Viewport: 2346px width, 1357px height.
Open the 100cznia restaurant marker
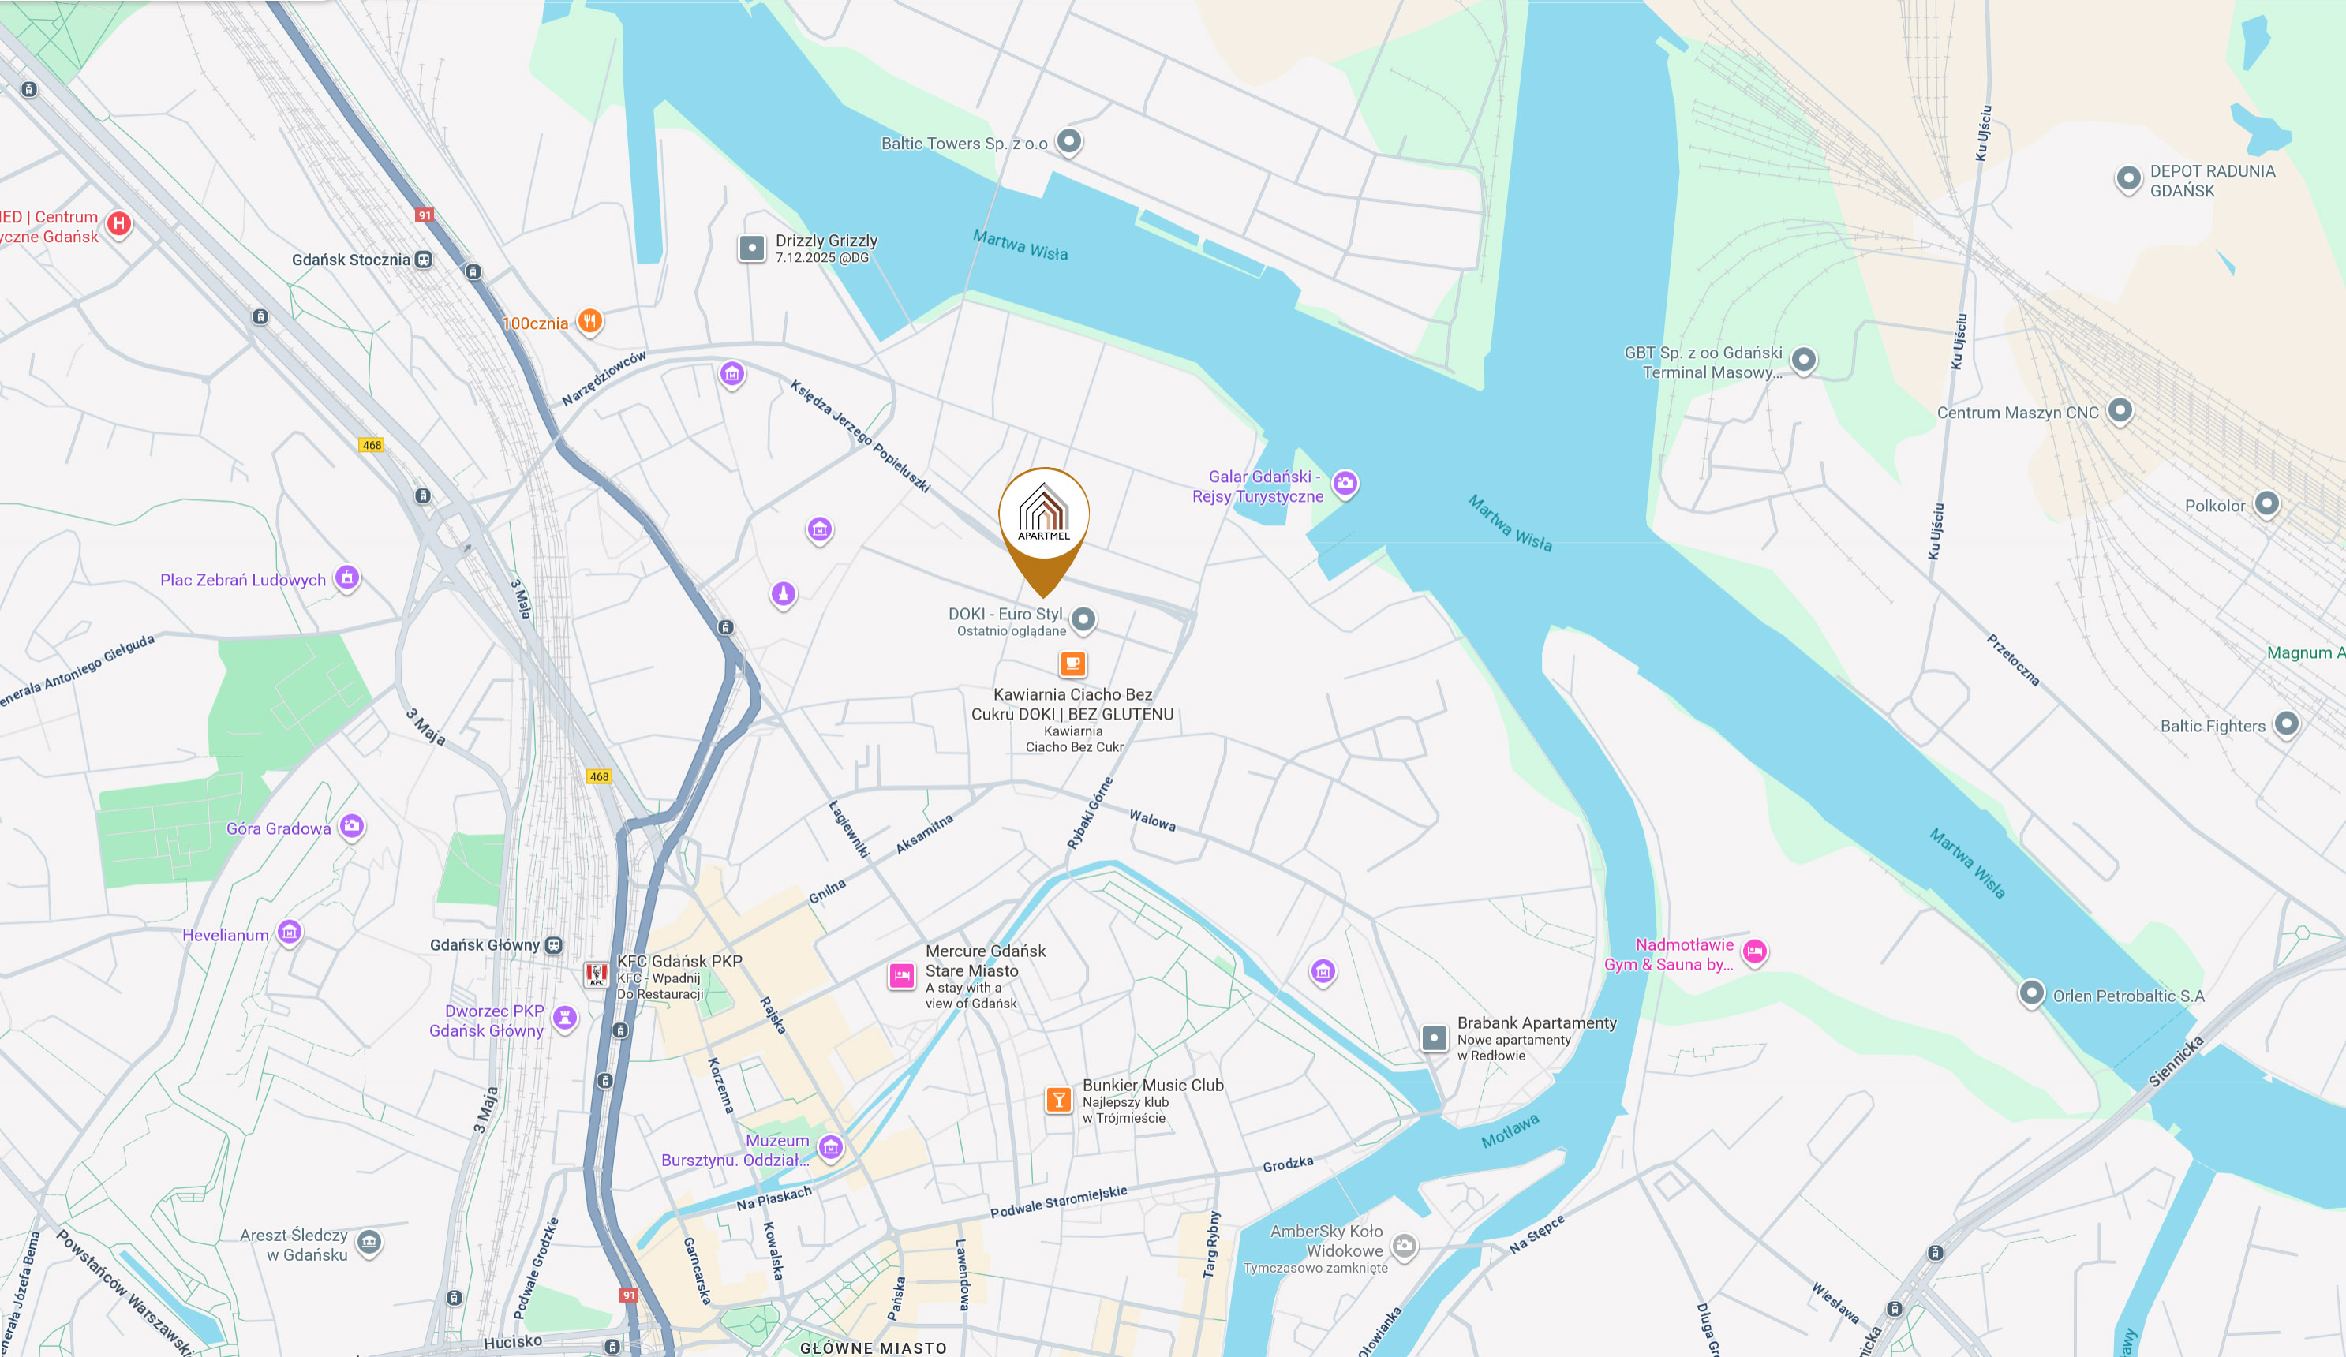tap(589, 322)
